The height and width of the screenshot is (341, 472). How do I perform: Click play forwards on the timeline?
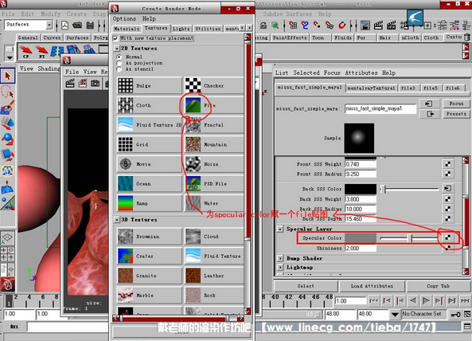click(x=426, y=300)
